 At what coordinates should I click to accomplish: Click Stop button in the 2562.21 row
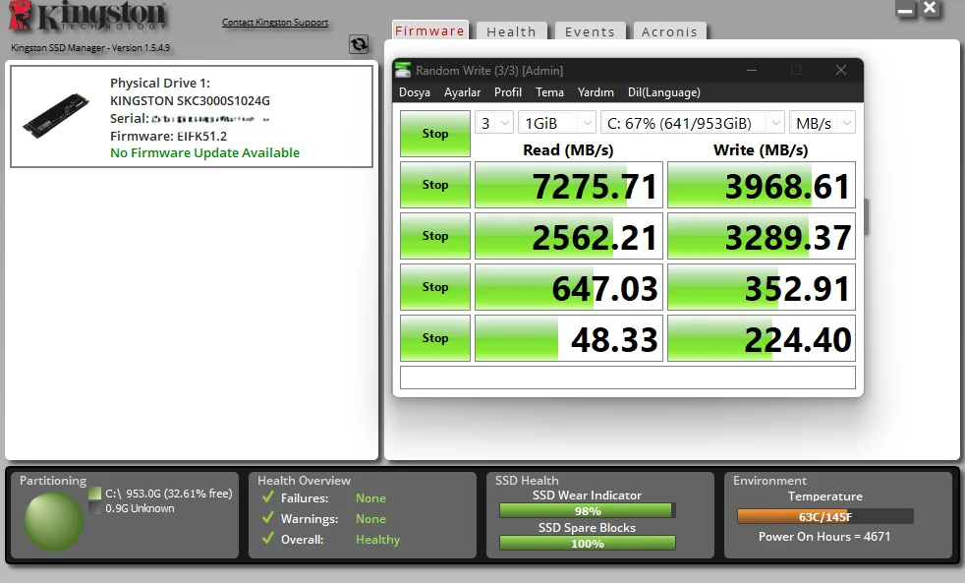pos(435,236)
